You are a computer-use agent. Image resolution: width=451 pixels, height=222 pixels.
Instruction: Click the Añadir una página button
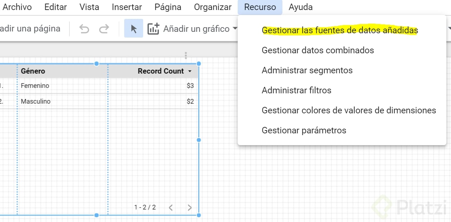tap(30, 29)
